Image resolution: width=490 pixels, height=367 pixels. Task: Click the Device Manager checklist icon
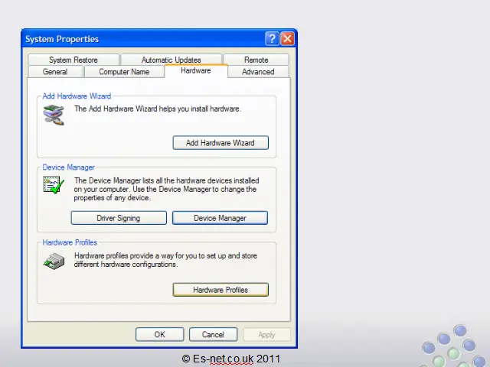[54, 185]
